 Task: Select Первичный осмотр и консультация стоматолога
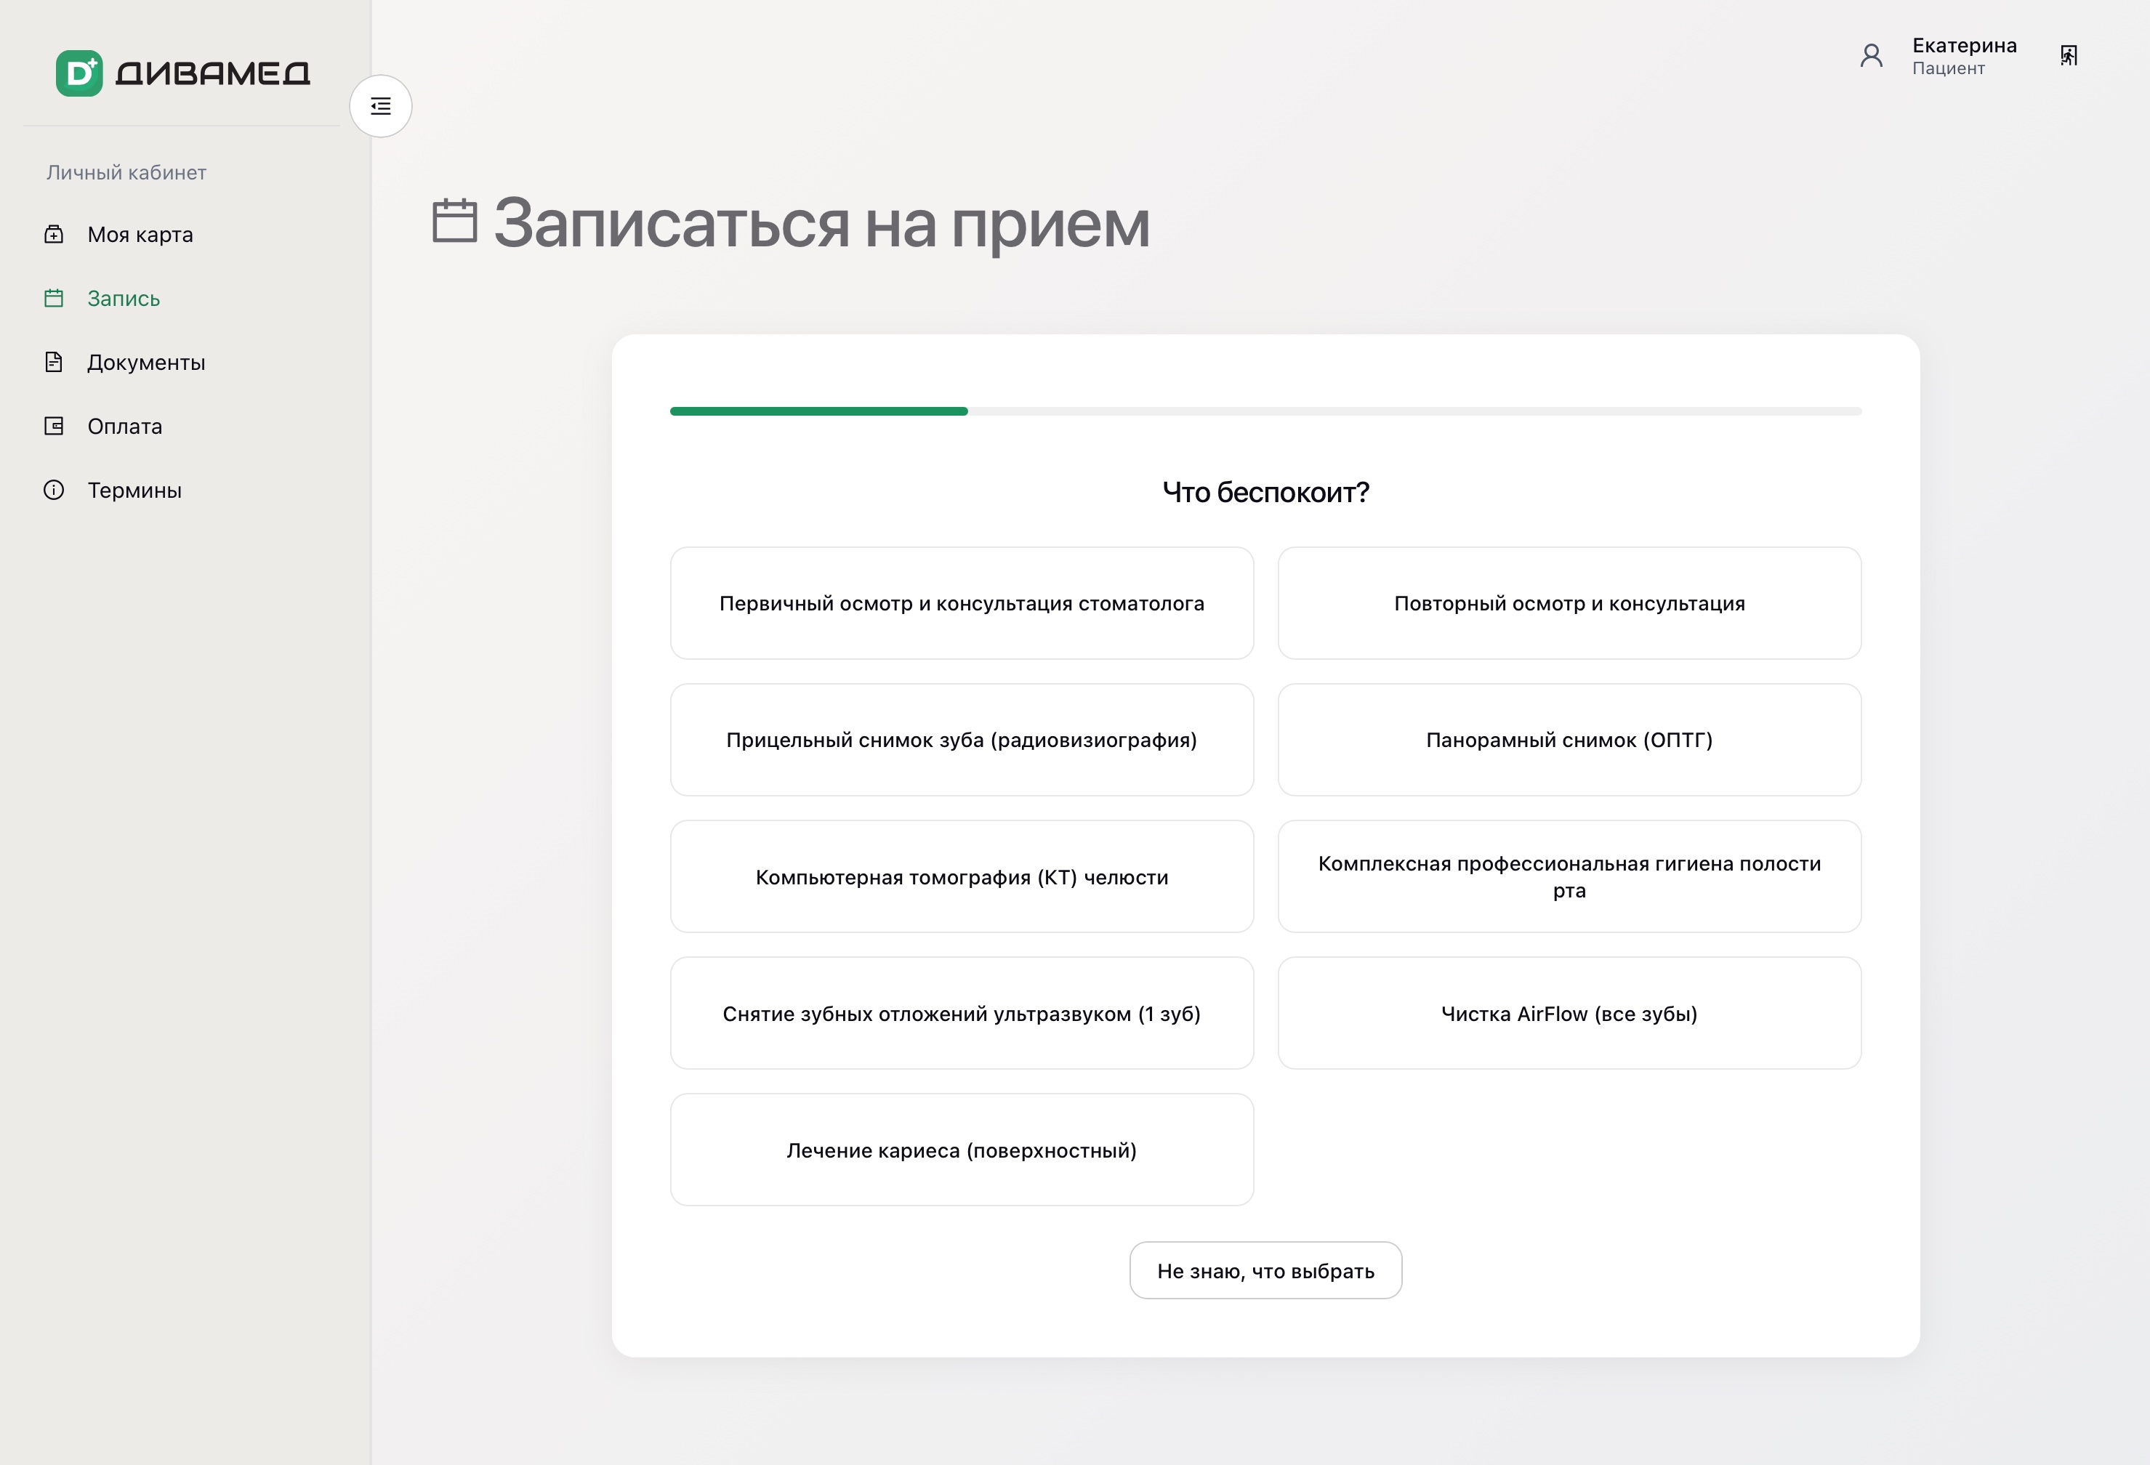point(961,603)
